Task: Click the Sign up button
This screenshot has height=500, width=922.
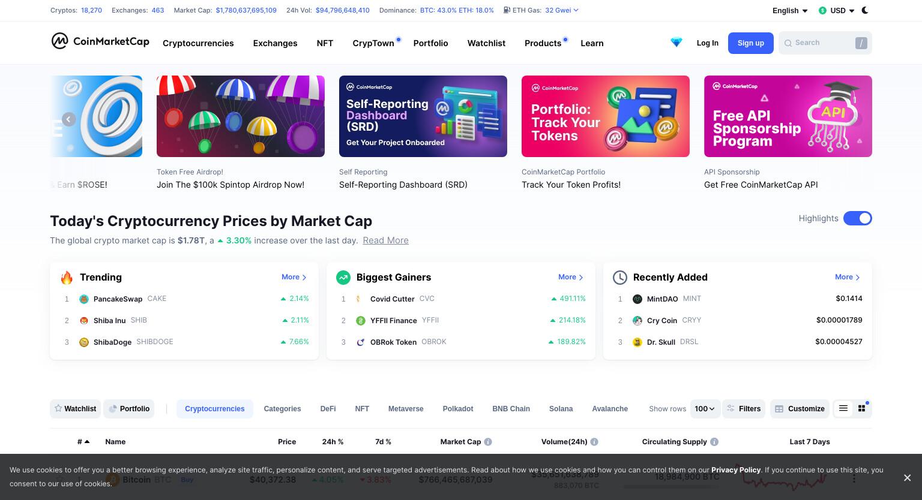Action: coord(751,43)
